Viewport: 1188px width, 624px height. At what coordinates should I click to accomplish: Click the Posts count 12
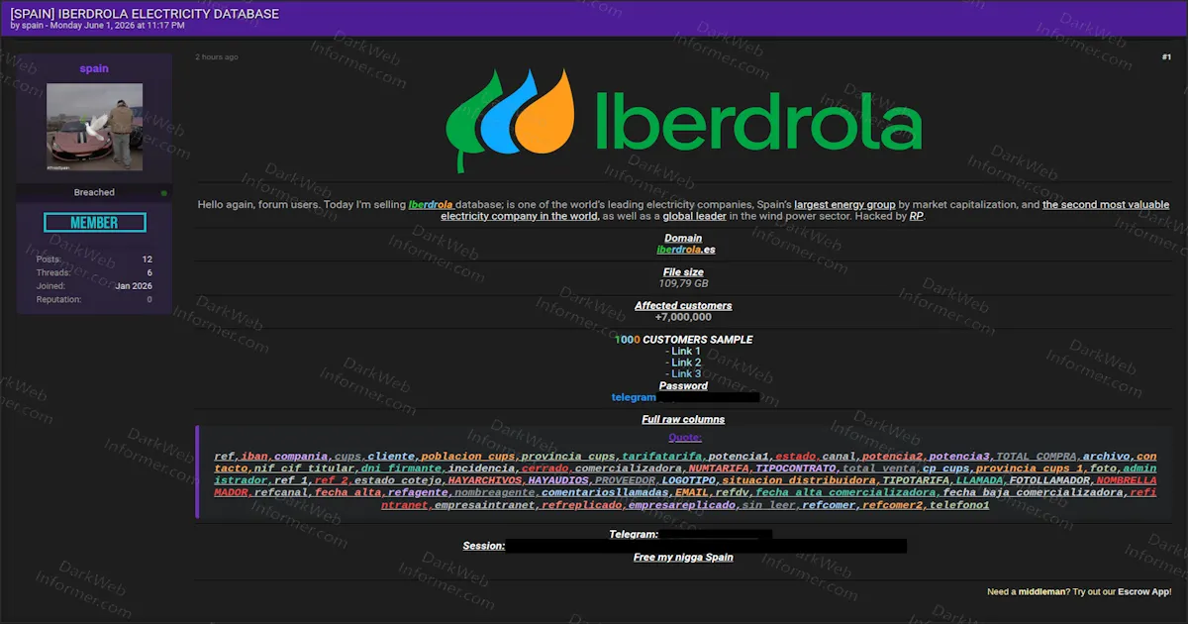pyautogui.click(x=148, y=259)
